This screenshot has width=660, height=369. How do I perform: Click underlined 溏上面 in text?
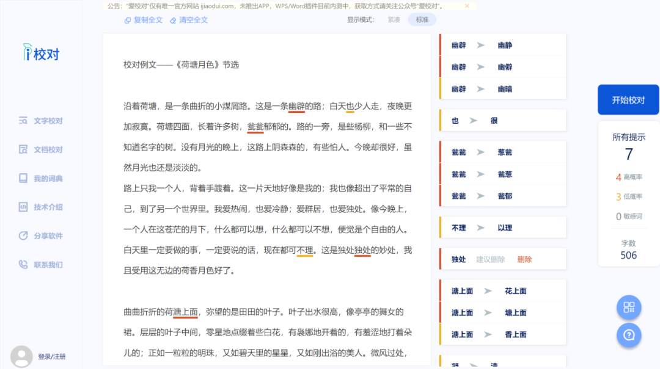(x=185, y=312)
